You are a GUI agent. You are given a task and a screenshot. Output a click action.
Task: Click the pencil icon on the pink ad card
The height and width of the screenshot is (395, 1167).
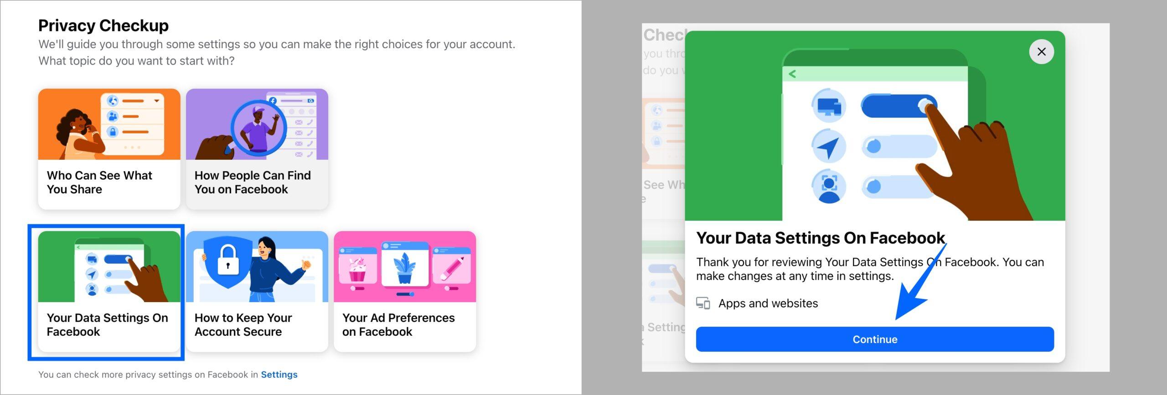tap(453, 268)
